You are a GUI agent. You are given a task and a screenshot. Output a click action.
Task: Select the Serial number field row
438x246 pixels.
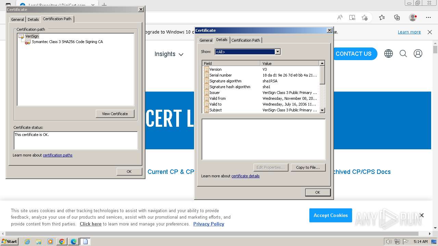tap(261, 75)
